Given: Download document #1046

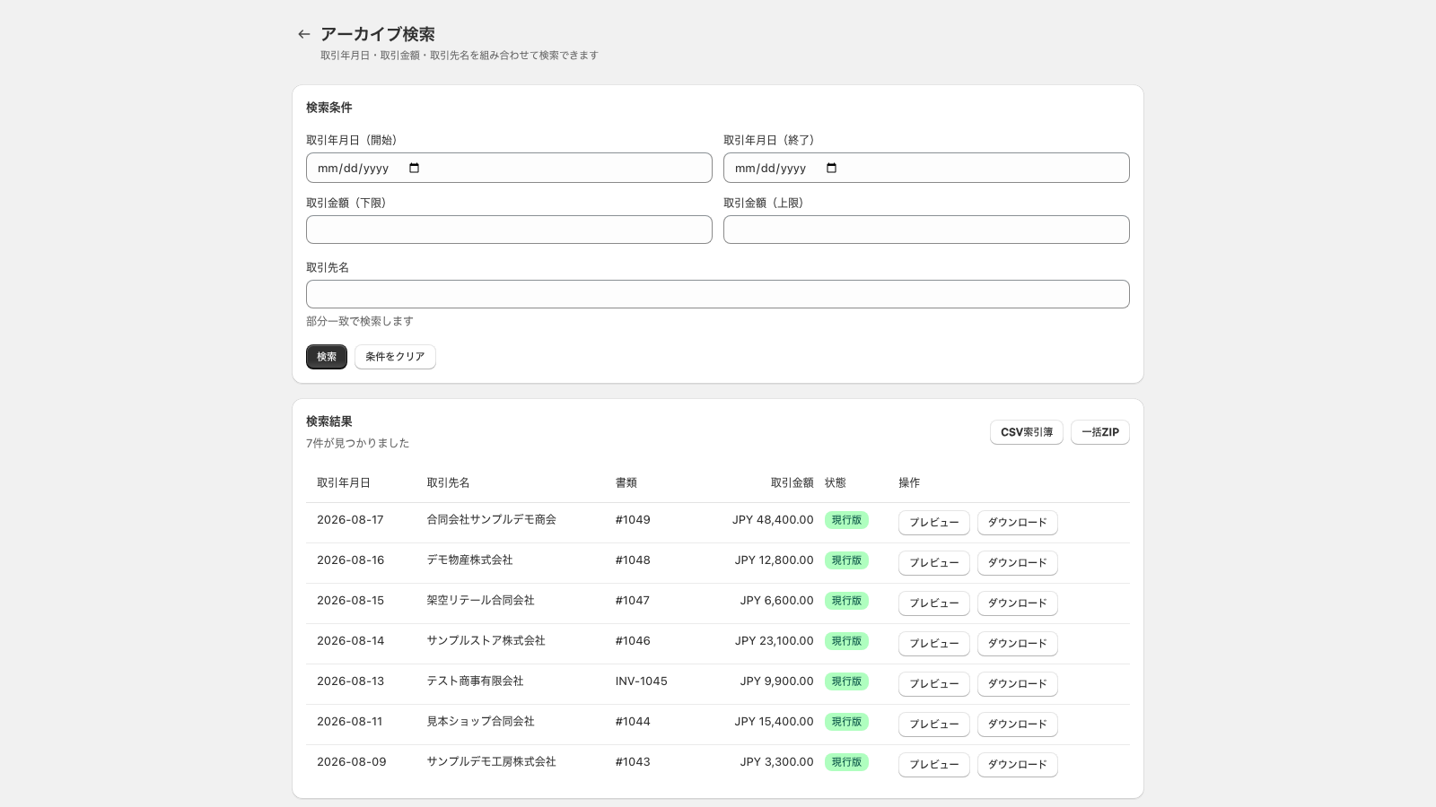Looking at the screenshot, I should 1018,644.
